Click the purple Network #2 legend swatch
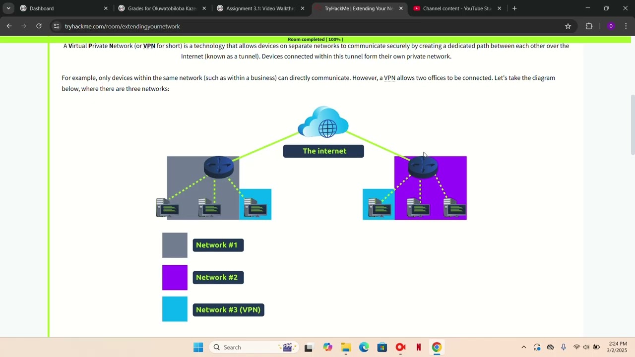The height and width of the screenshot is (357, 635). coord(175,277)
